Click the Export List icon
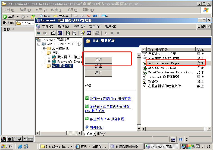The image size is (213, 150). coord(74,33)
